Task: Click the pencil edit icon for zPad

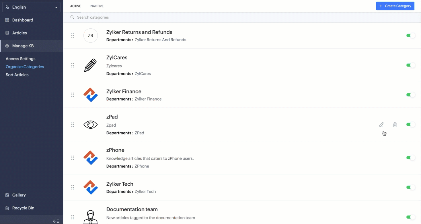Action: coord(381,125)
